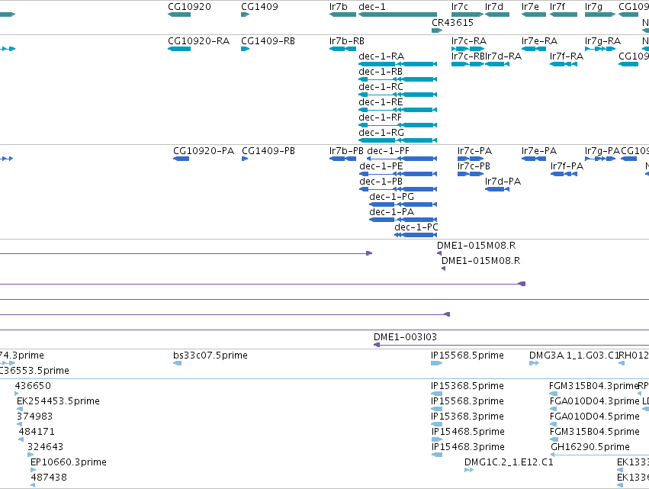Select the dec-1-PA protein feature
The height and width of the screenshot is (489, 649).
point(403,220)
